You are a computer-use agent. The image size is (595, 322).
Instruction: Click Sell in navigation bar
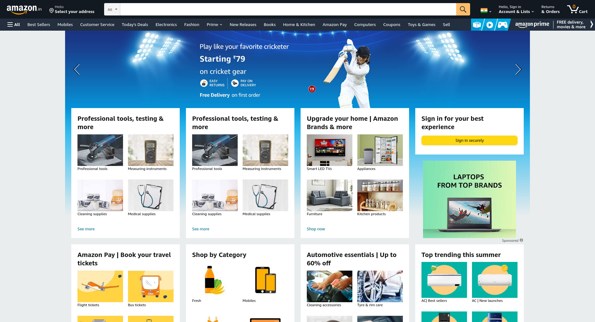[446, 24]
